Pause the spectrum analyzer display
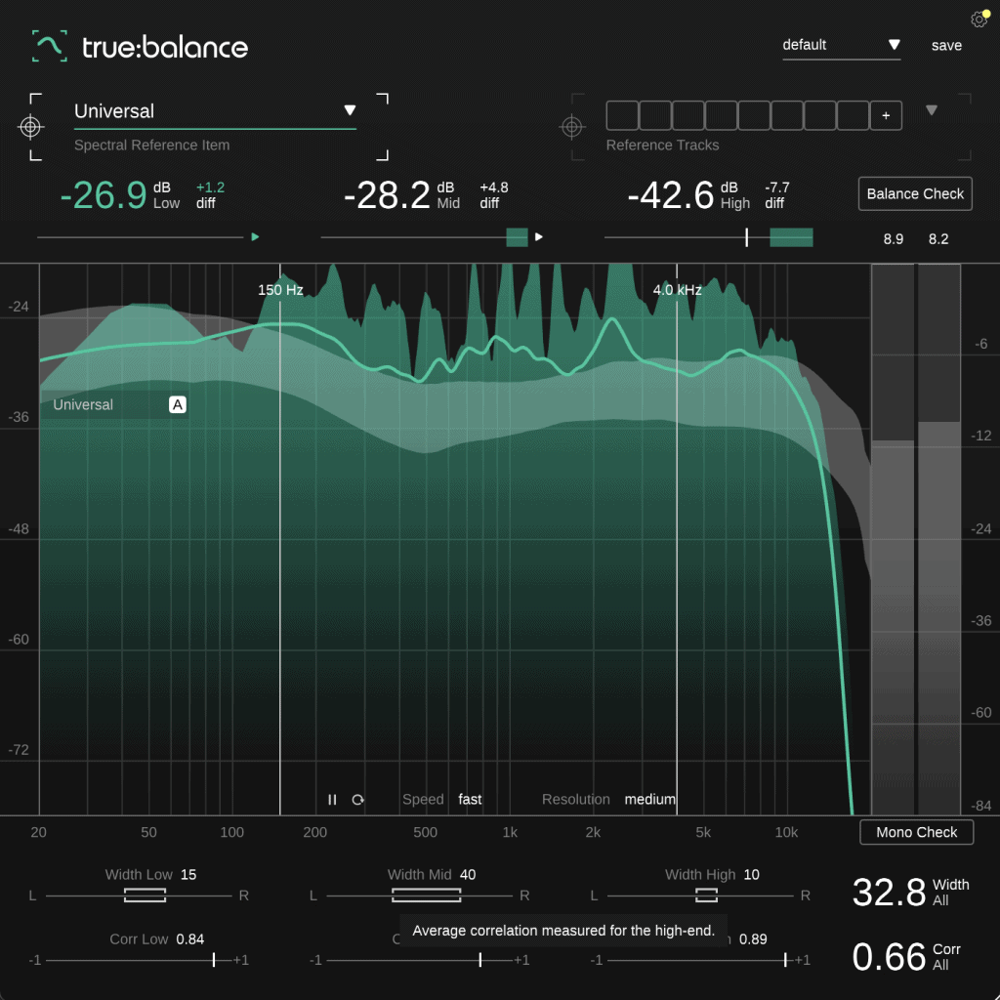This screenshot has width=1000, height=1000. pyautogui.click(x=332, y=799)
